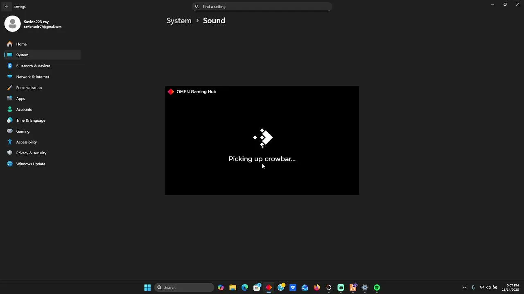This screenshot has width=524, height=294.
Task: Open Spotify from the taskbar
Action: click(x=377, y=287)
